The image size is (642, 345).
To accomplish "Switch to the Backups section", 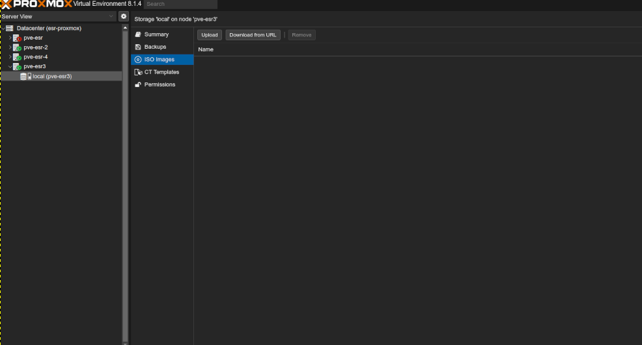I will tap(155, 47).
